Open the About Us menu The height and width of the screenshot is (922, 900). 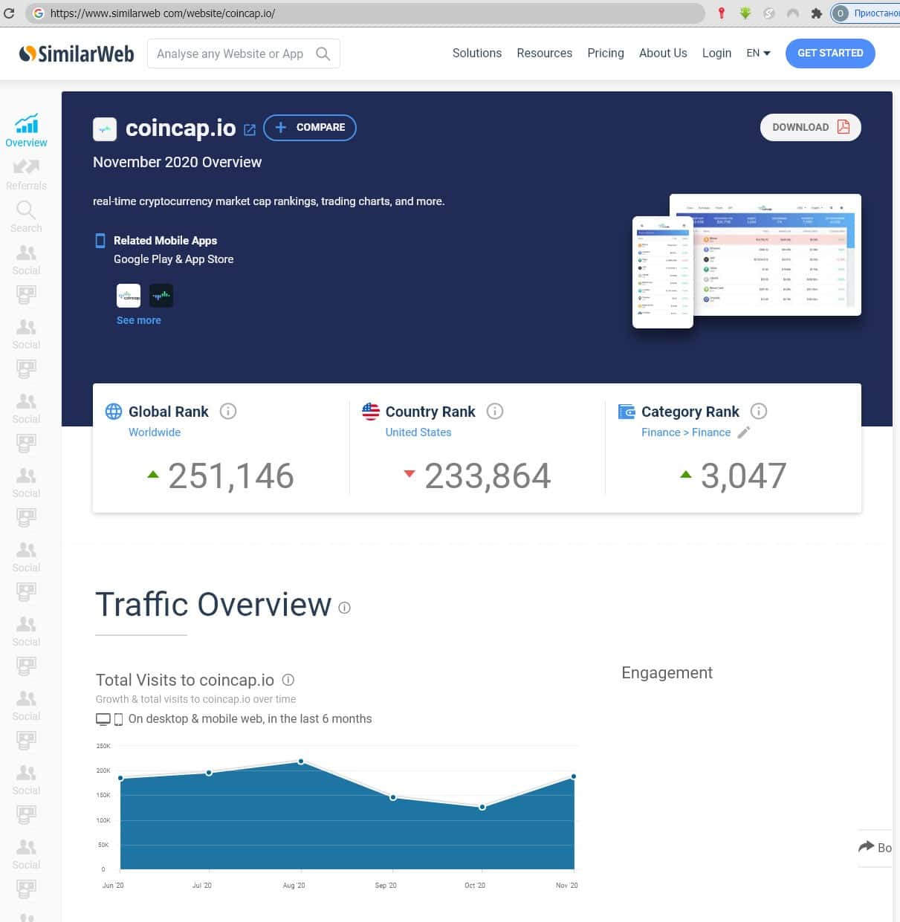tap(663, 53)
